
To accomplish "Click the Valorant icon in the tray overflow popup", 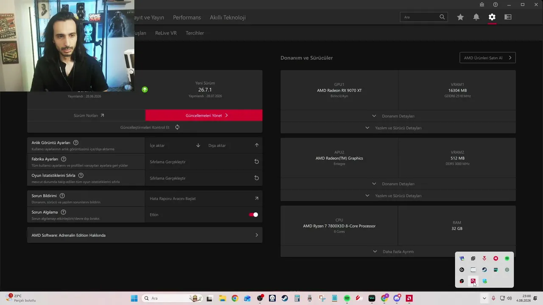I will click(484, 258).
